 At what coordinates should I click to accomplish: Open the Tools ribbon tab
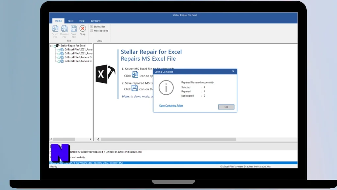pos(70,21)
